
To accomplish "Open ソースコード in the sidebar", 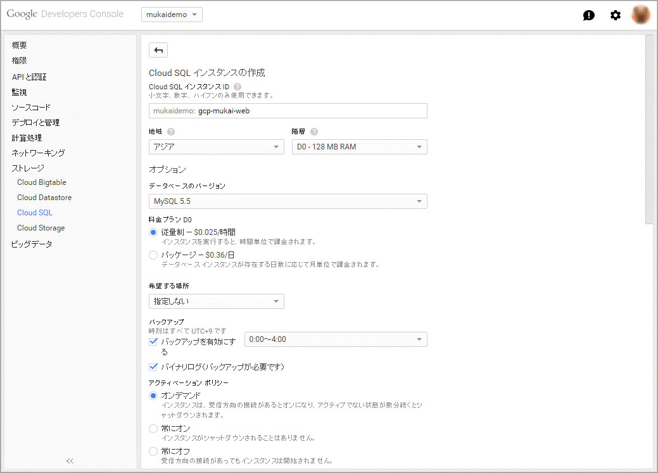I will click(x=31, y=108).
